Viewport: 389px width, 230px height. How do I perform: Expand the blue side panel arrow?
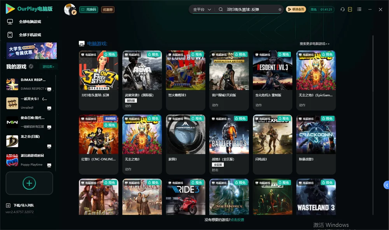click(x=386, y=185)
